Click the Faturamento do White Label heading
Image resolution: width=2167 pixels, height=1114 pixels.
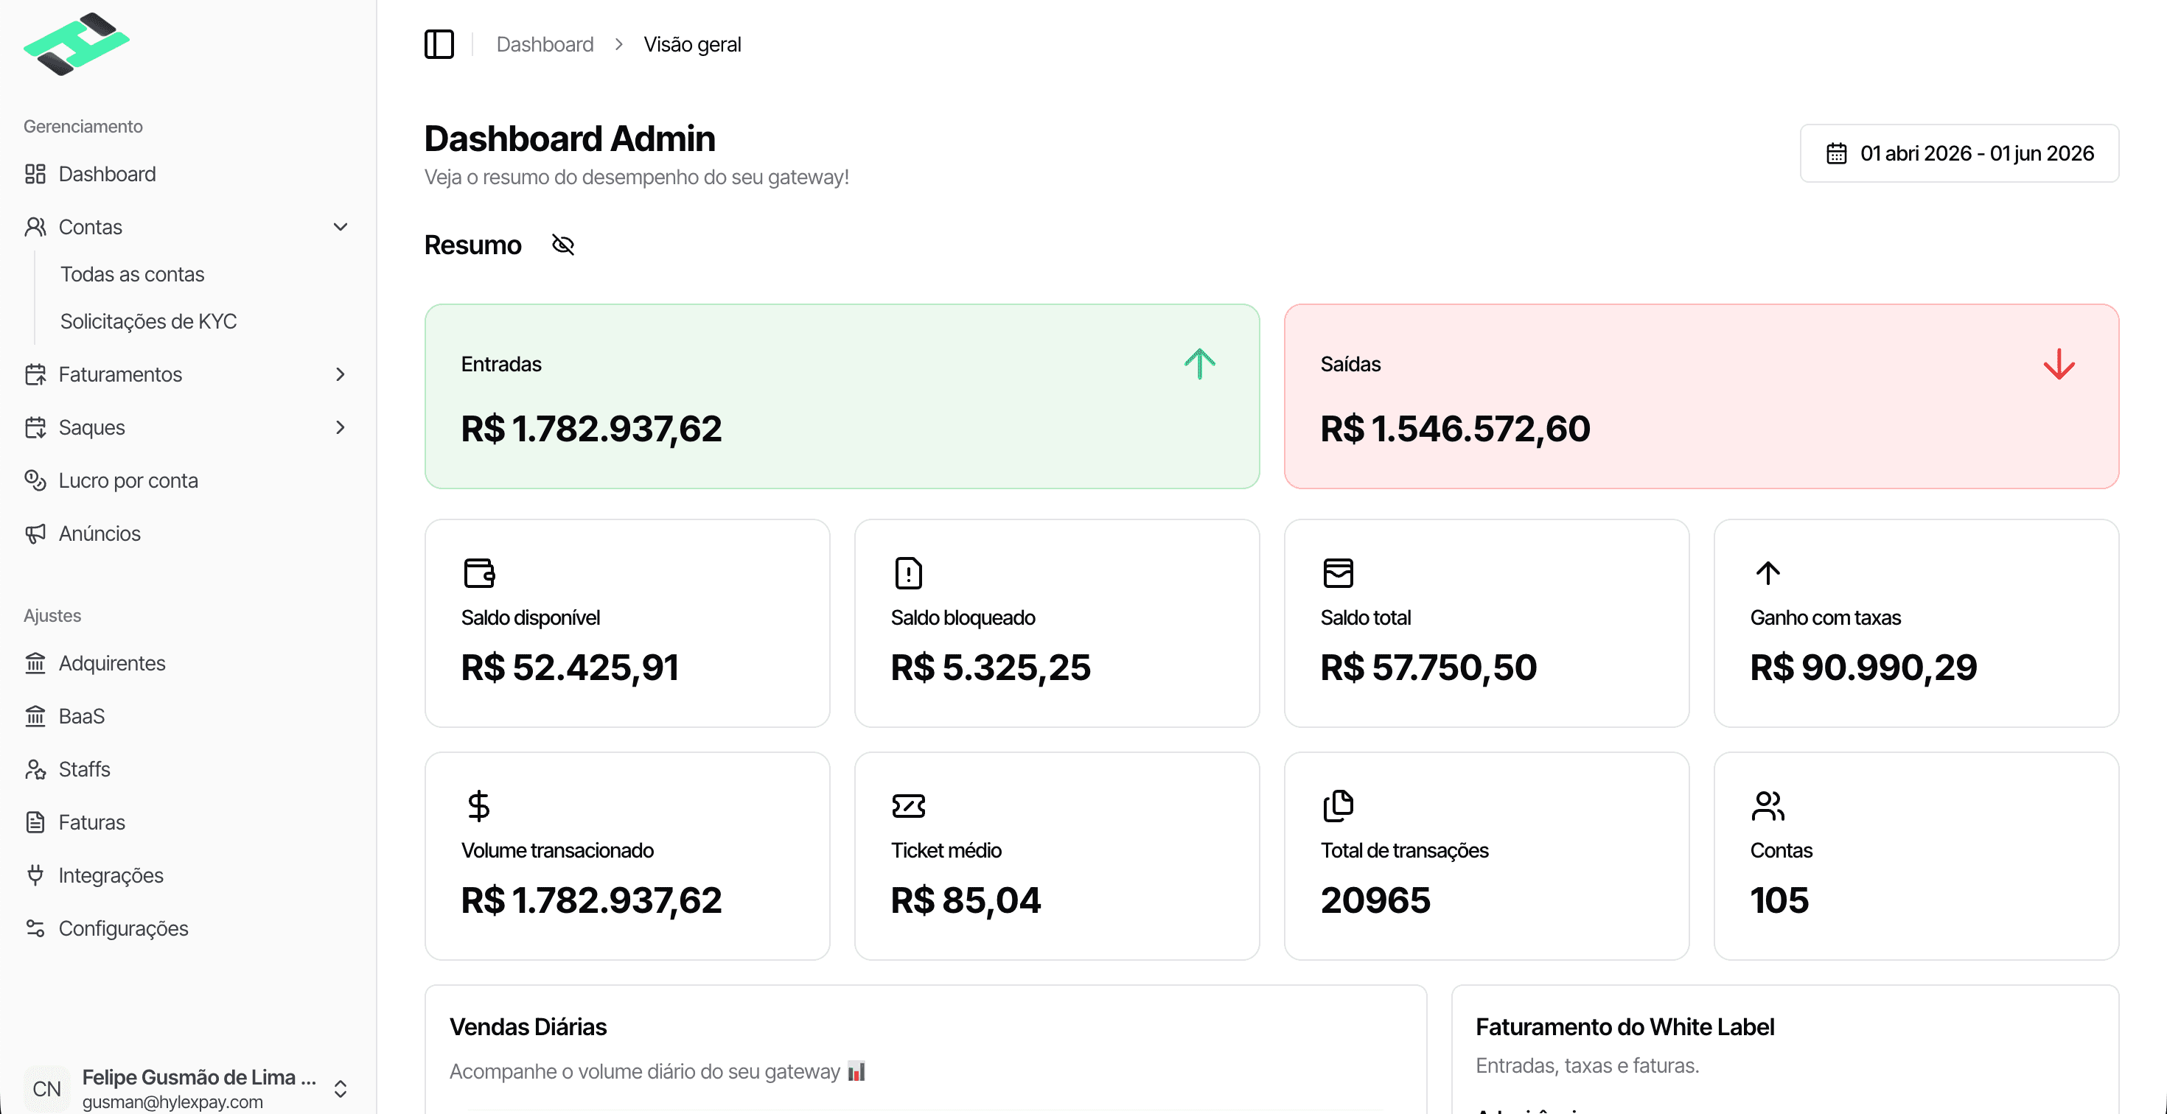[x=1625, y=1026]
